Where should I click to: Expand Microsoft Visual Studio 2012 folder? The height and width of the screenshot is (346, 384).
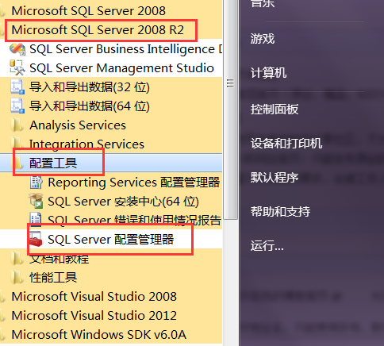pos(94,315)
